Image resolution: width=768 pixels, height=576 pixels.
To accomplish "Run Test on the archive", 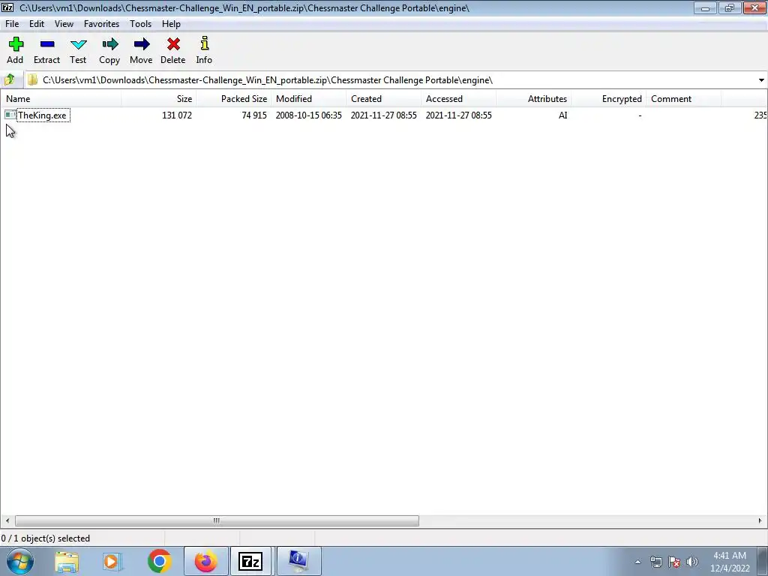I will click(78, 50).
